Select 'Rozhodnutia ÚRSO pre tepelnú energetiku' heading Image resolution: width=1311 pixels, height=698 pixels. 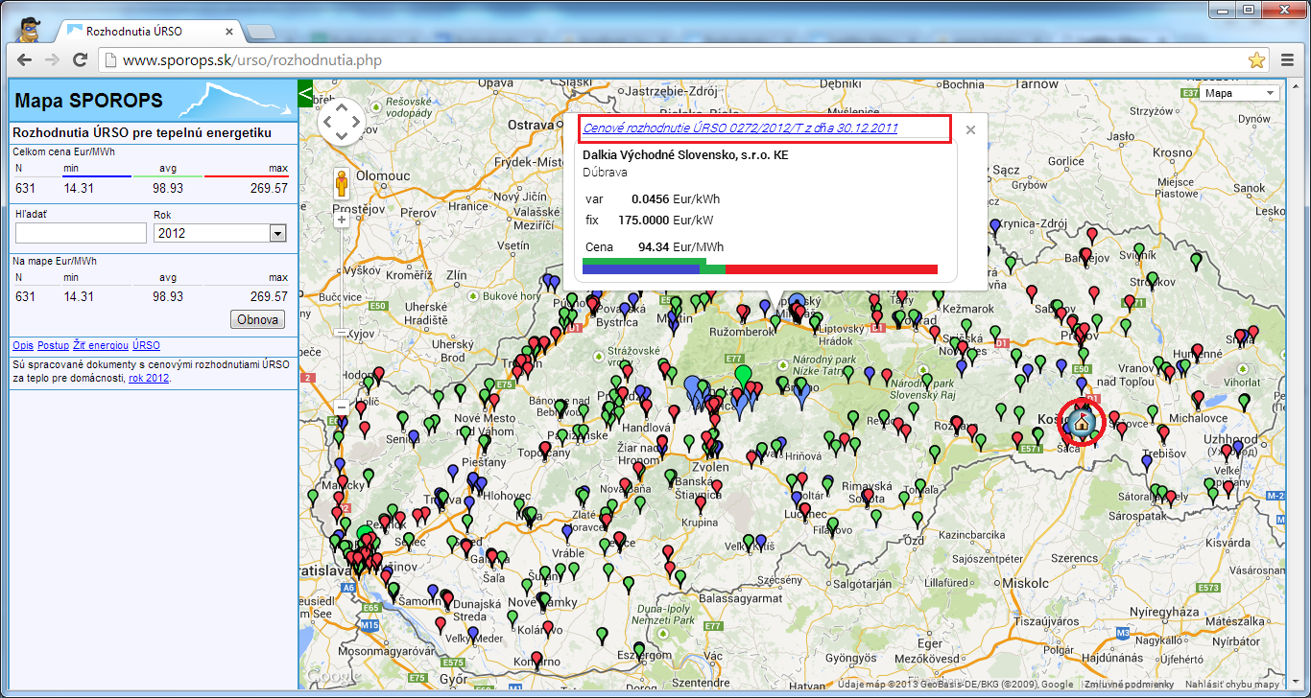coord(141,133)
